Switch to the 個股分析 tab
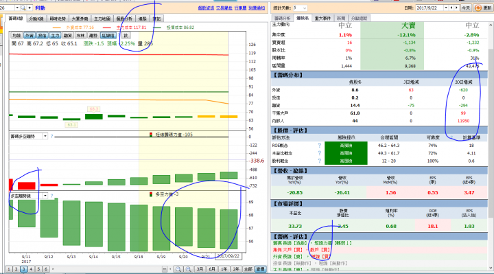Screen dimensions: 494x274 (124, 19)
